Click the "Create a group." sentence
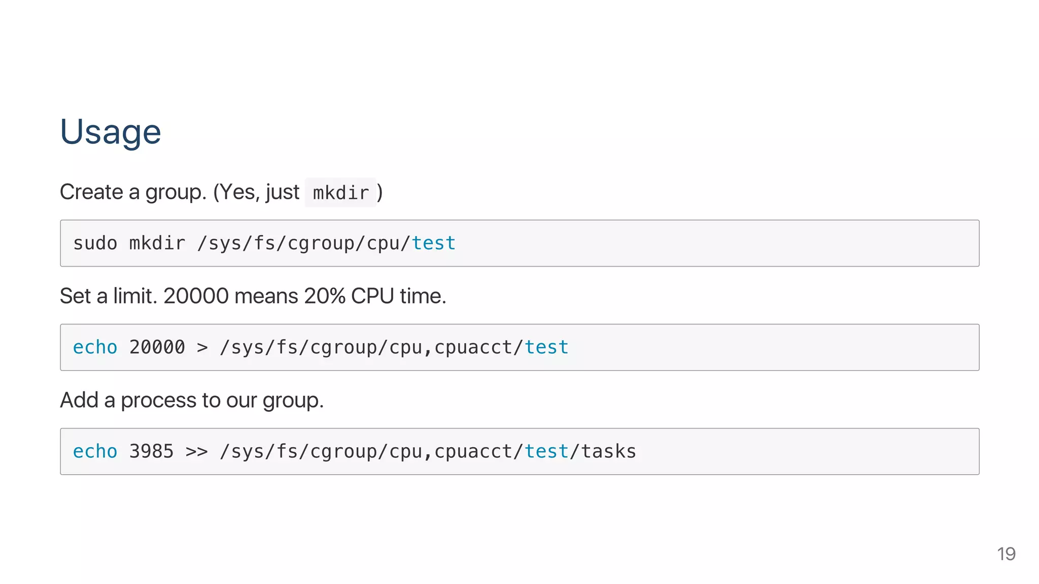The width and height of the screenshot is (1039, 584). coord(133,192)
